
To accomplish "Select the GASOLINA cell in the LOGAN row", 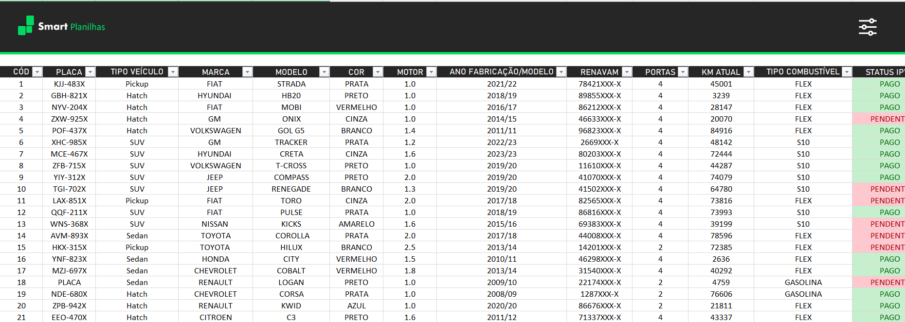I will point(803,283).
